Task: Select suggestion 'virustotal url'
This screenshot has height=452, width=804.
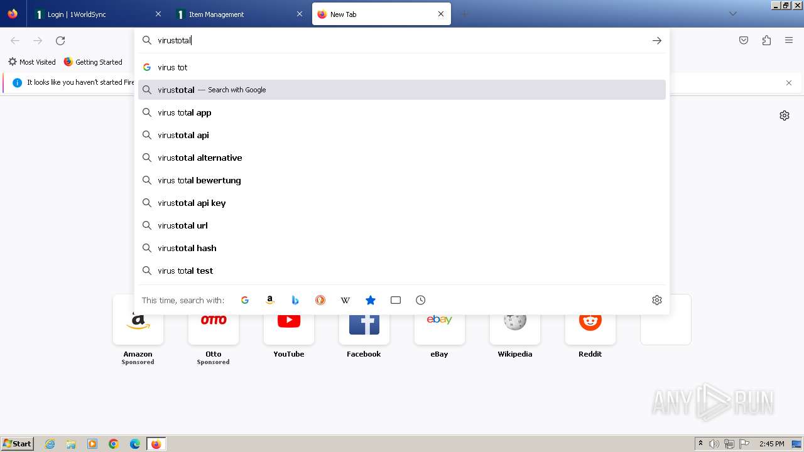Action: coord(402,225)
